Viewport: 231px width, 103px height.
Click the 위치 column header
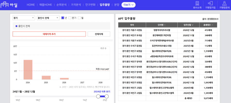tap(132, 25)
